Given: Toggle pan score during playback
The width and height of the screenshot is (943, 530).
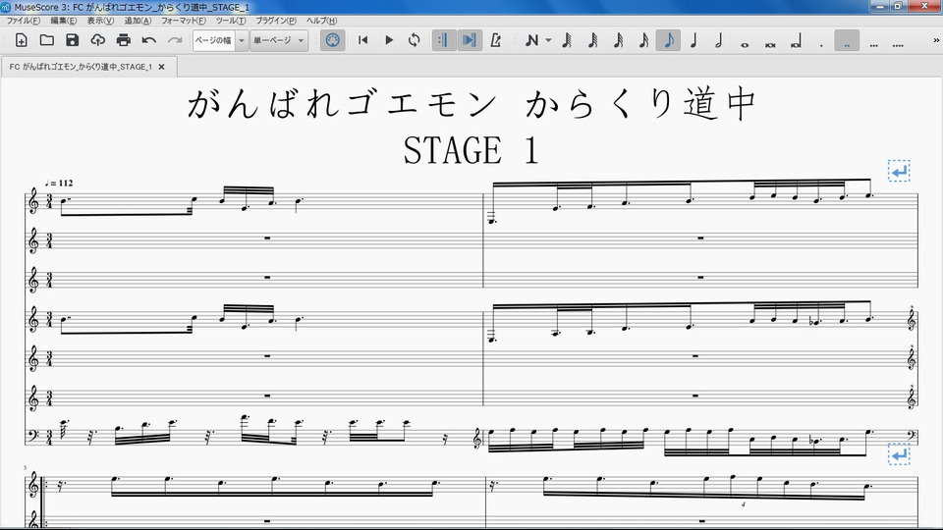Looking at the screenshot, I should tap(470, 40).
